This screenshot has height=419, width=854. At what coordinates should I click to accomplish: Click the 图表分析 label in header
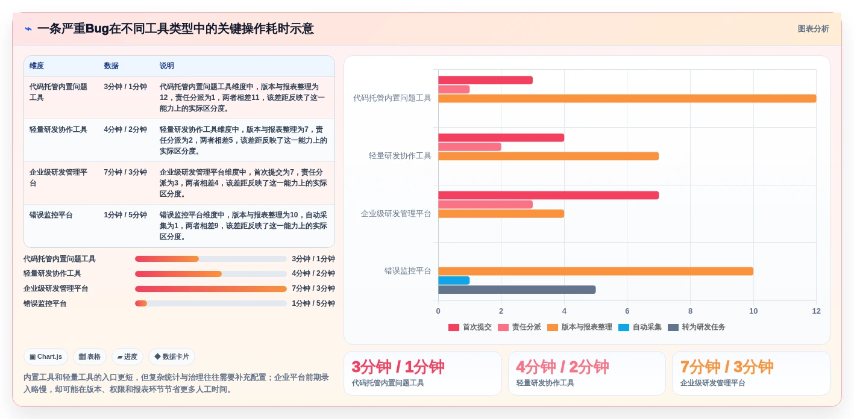pos(813,29)
